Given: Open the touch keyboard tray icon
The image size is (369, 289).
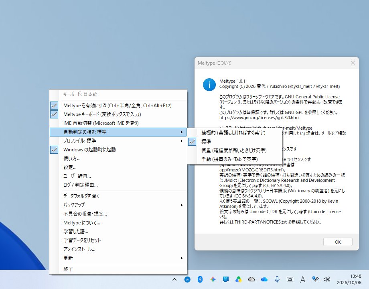Looking at the screenshot, I should 290,279.
